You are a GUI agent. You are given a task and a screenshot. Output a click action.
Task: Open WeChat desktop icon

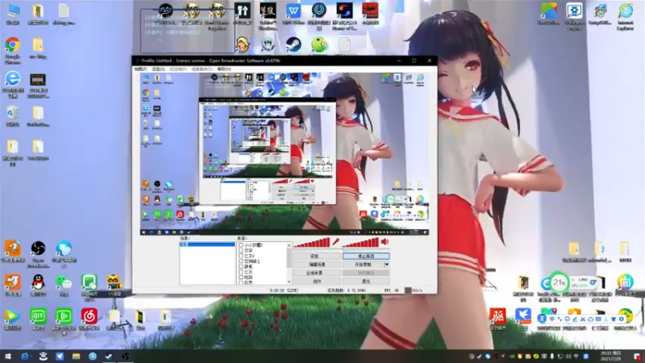(64, 282)
